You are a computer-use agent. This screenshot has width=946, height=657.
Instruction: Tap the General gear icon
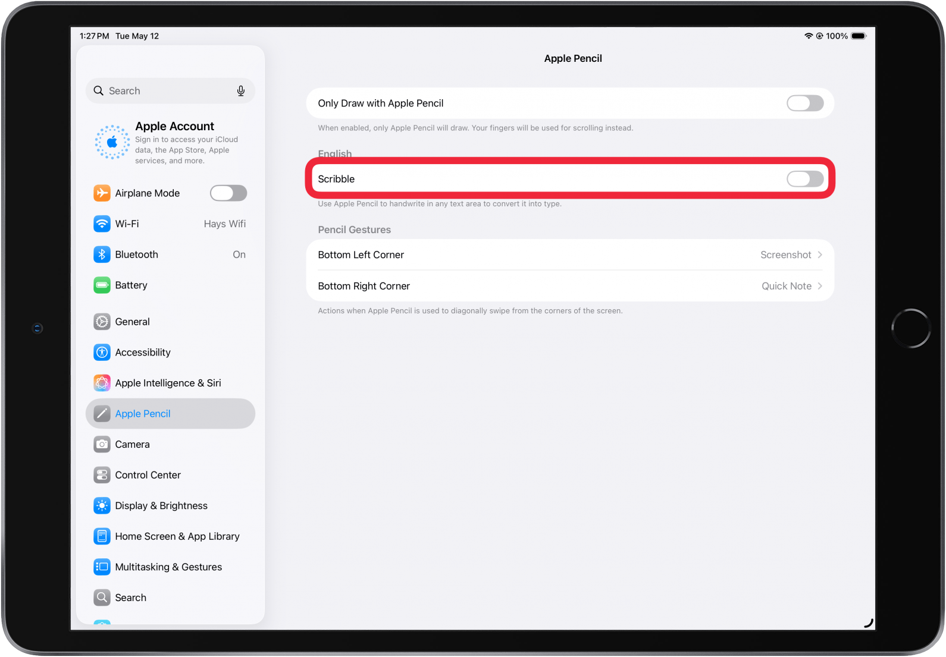tap(102, 322)
